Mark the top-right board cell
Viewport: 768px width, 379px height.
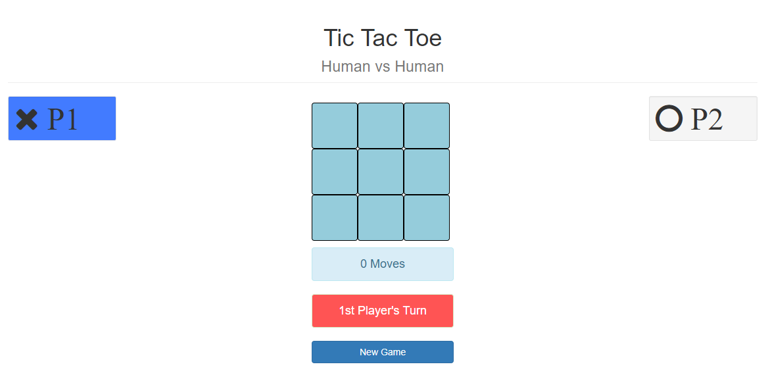(x=427, y=126)
